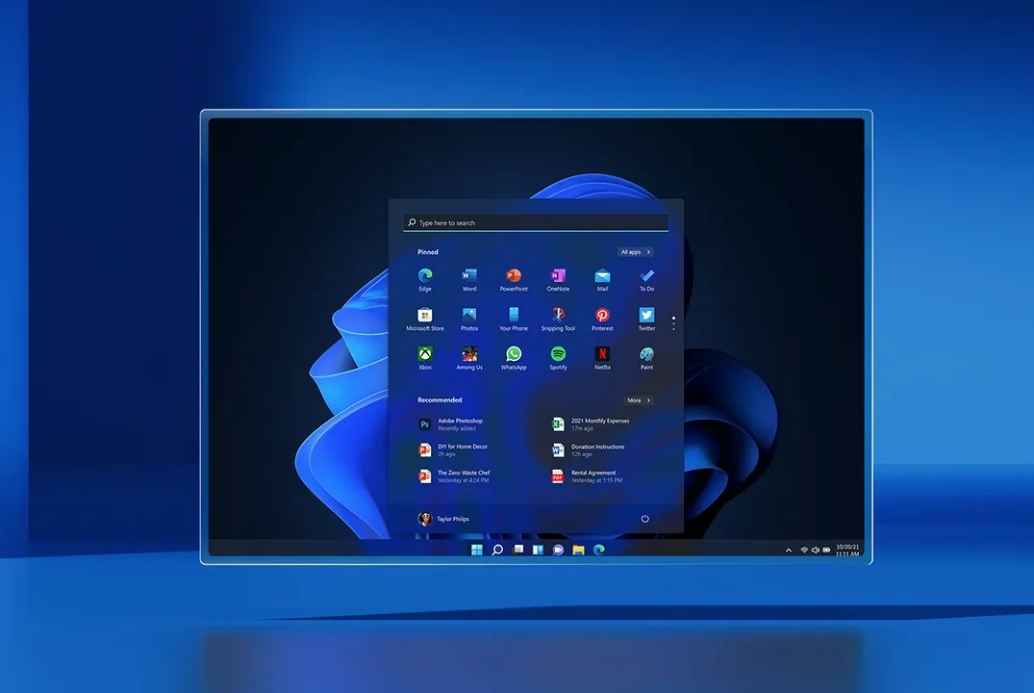The height and width of the screenshot is (693, 1034).
Task: Click the battery tray icon
Action: (x=827, y=550)
